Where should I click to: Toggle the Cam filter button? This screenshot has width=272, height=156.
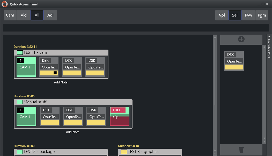(10, 15)
